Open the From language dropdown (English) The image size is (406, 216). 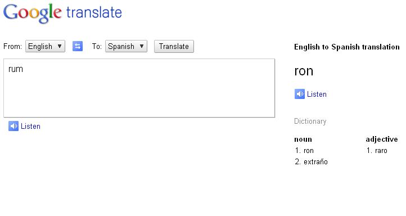pyautogui.click(x=45, y=46)
